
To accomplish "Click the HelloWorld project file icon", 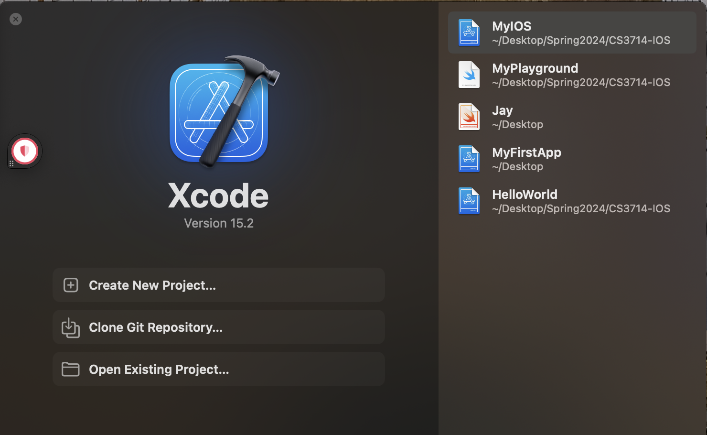I will [469, 201].
